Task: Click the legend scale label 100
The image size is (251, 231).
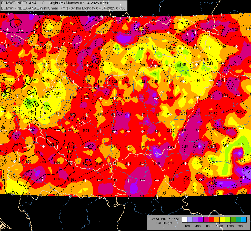Action: 187,226
